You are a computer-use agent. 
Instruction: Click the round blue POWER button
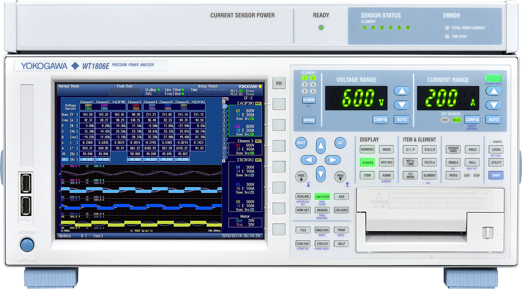[27, 245]
